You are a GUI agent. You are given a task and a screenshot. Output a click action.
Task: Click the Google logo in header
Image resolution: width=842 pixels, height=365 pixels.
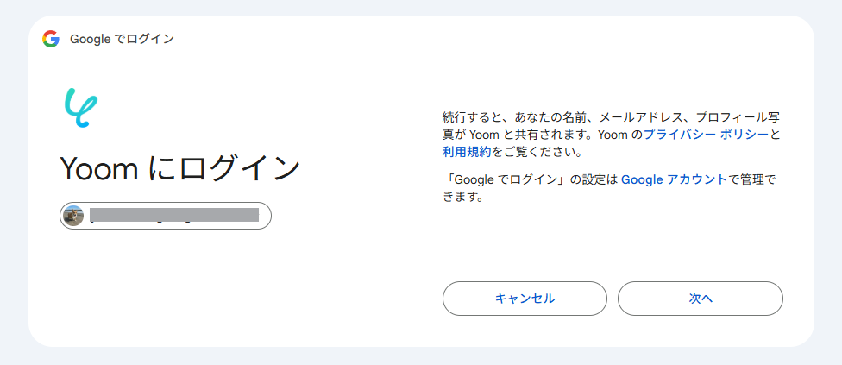click(51, 39)
